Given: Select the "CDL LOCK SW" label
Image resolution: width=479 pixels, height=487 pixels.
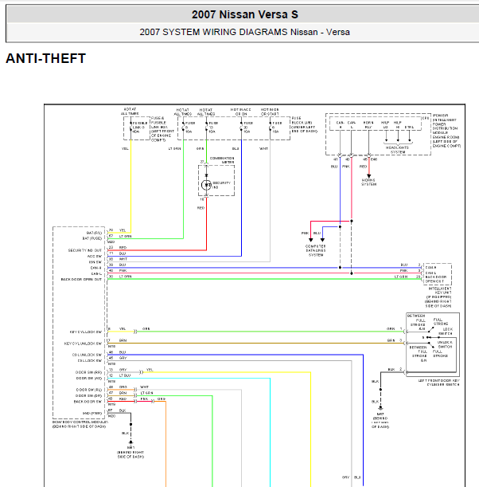Looking at the screenshot, I should click(x=90, y=360).
